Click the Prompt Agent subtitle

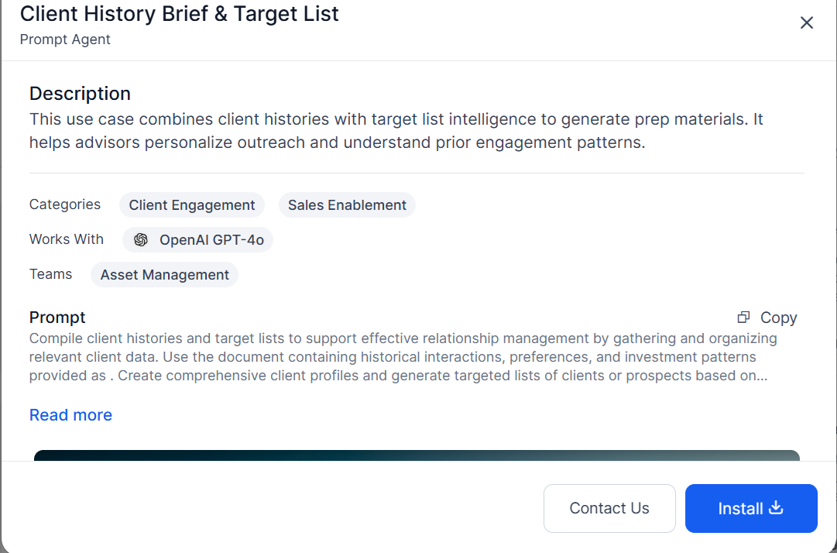point(65,39)
